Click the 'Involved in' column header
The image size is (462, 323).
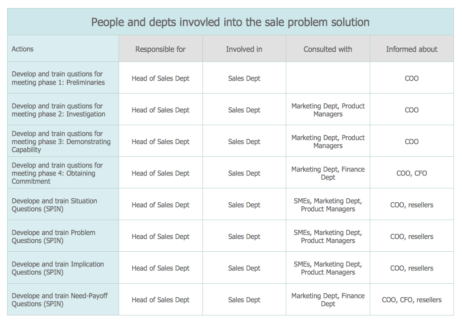pyautogui.click(x=244, y=49)
